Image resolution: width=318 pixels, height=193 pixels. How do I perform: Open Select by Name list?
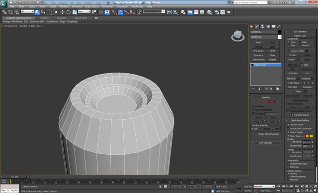(x=43, y=12)
